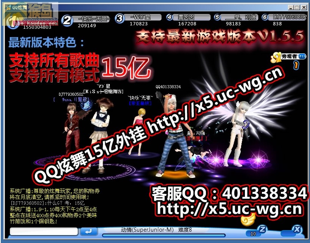Select player name ~WO`星 in scoreboard
310x243 pixels.
[x=140, y=17]
